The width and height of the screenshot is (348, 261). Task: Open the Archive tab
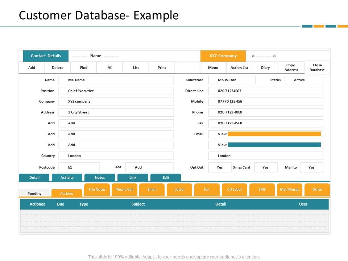click(67, 194)
